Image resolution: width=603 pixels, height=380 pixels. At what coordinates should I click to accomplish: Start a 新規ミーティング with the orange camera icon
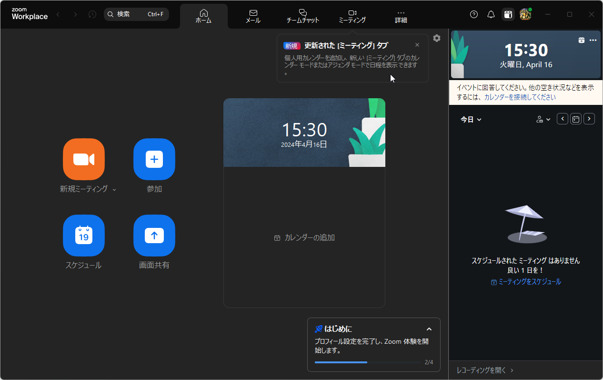(84, 159)
